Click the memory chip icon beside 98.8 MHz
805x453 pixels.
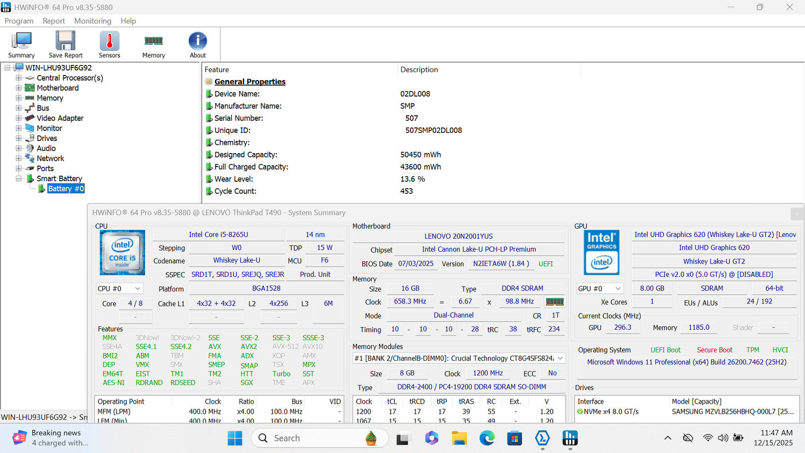click(x=554, y=301)
